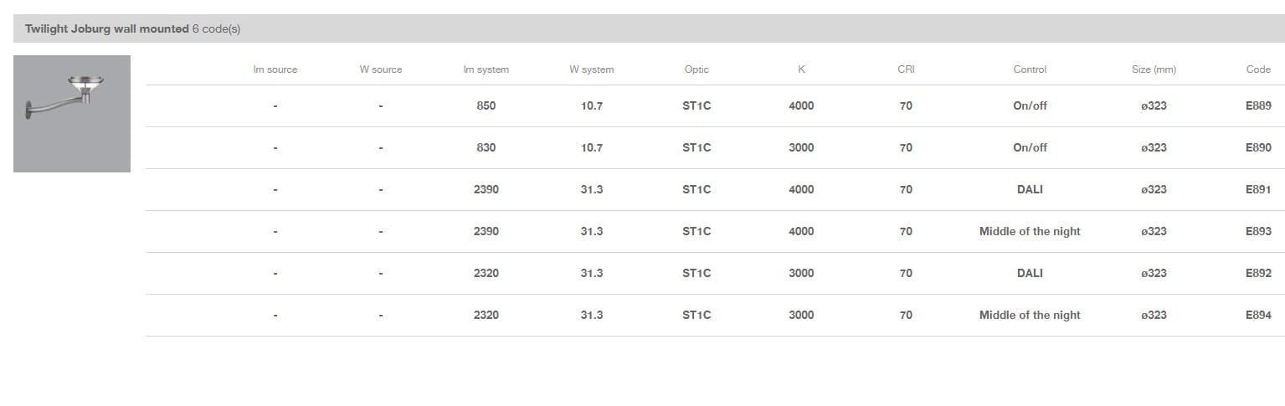
Task: Click the W system column header
Action: point(591,69)
